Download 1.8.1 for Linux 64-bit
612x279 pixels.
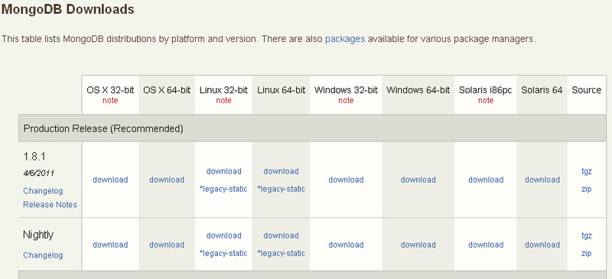tap(281, 171)
